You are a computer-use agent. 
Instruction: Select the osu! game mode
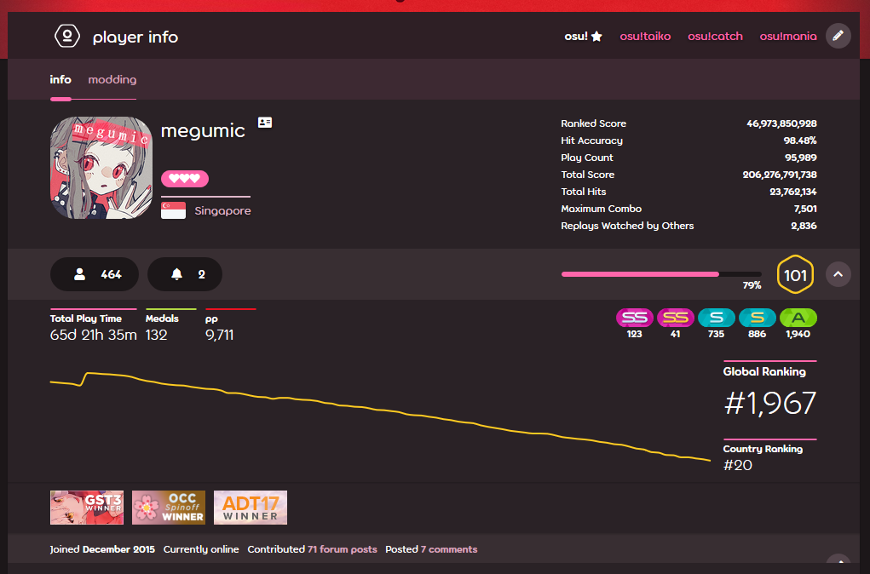pos(583,36)
